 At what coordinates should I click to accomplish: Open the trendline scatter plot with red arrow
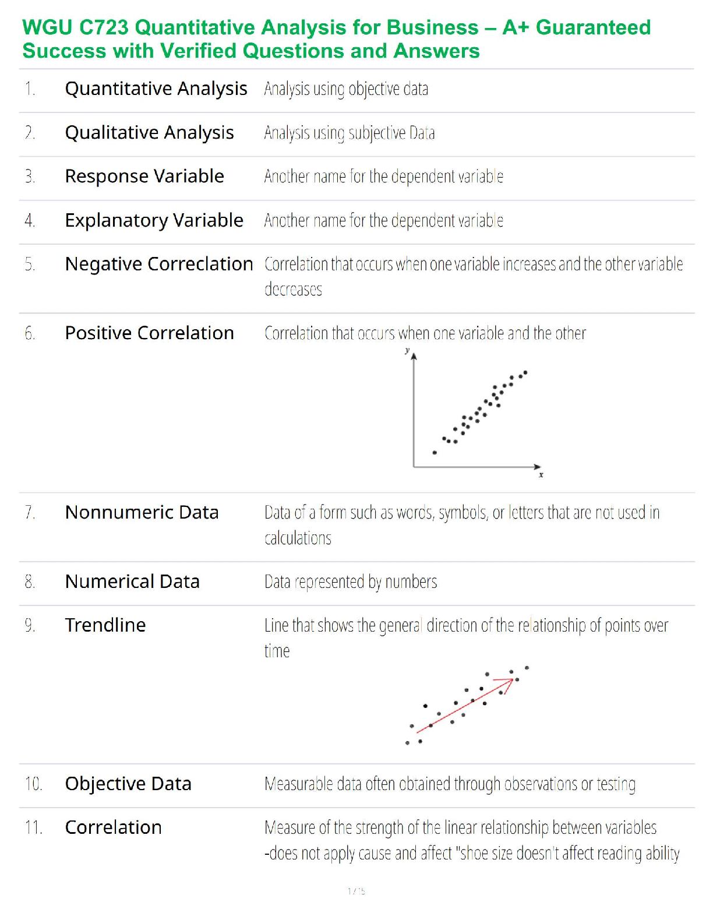coord(467,705)
